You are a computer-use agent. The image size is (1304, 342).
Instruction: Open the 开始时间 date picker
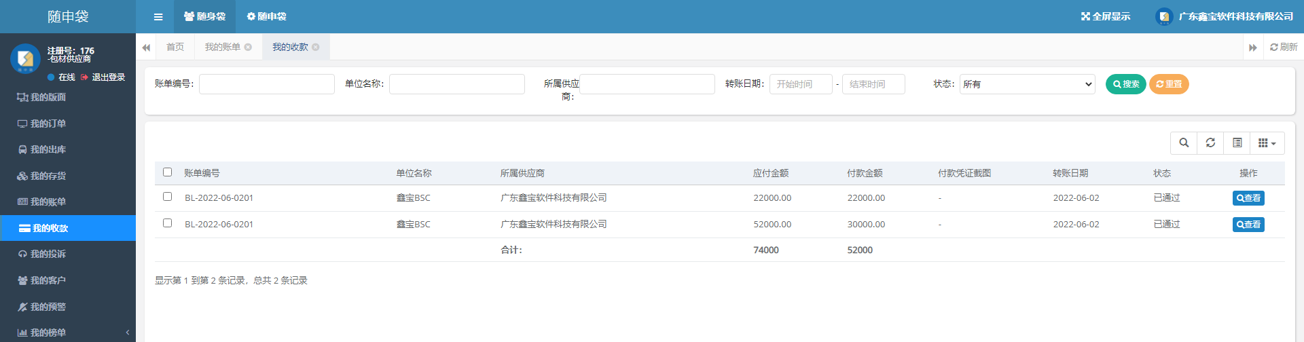(801, 84)
